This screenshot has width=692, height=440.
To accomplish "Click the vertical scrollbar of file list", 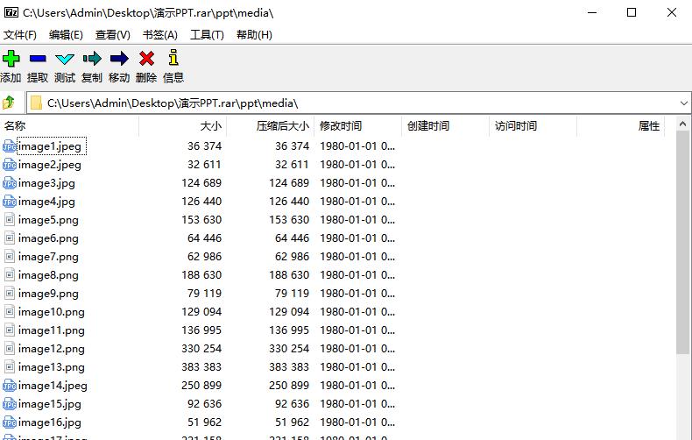I will 683,263.
